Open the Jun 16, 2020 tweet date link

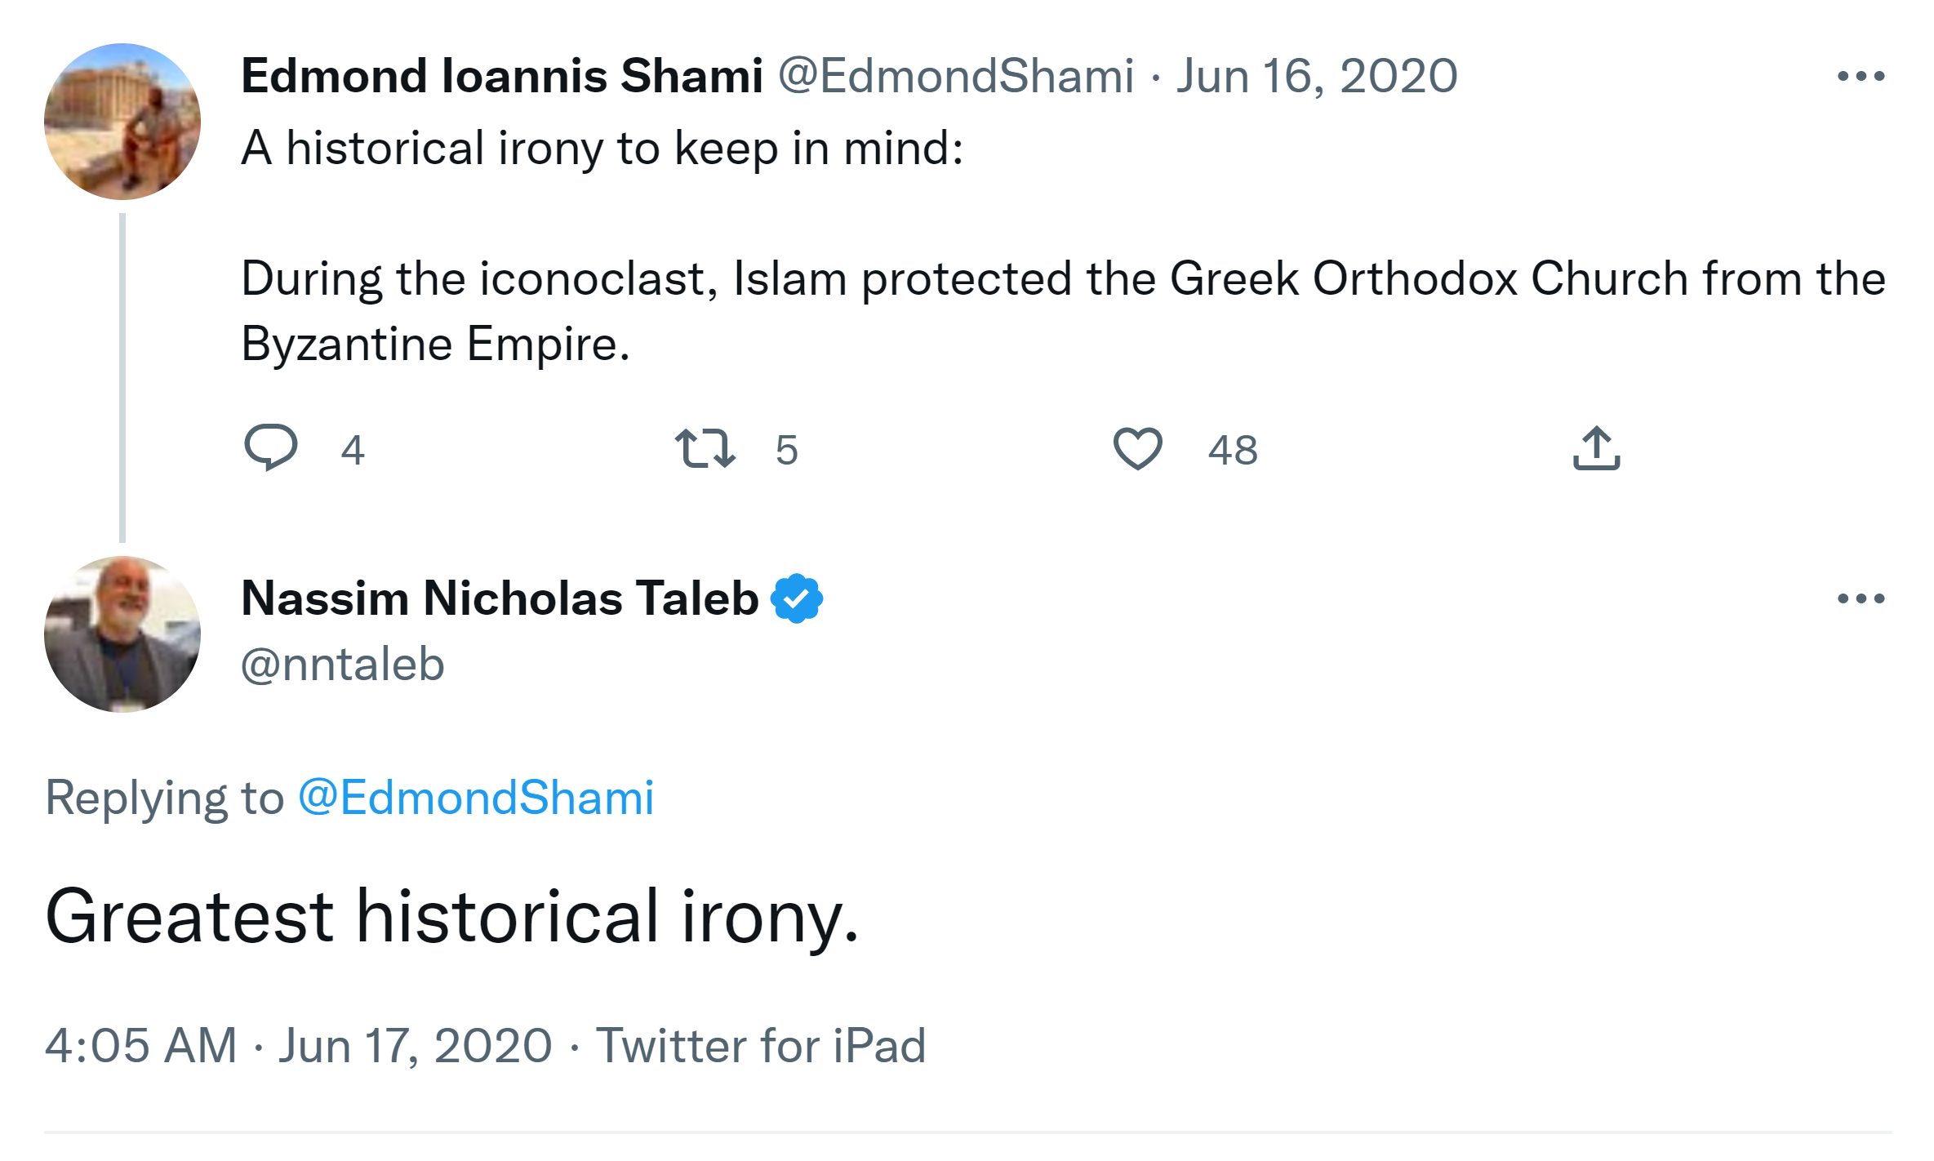point(1316,76)
